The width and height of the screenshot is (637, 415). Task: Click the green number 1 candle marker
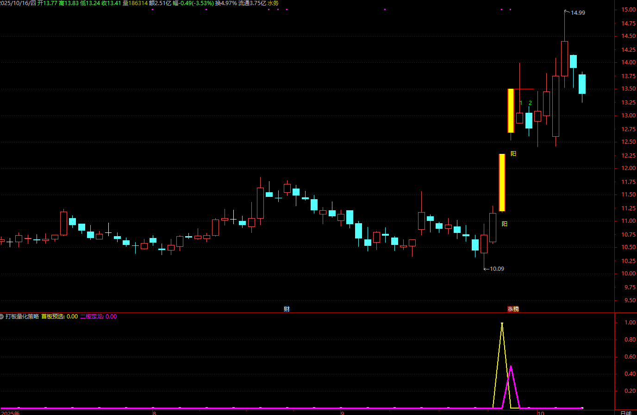point(521,103)
